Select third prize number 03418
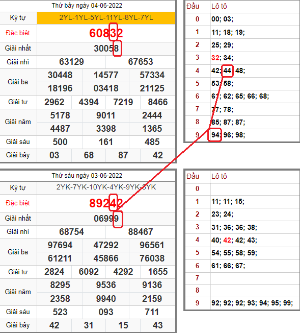The width and height of the screenshot is (300, 333). (x=106, y=88)
